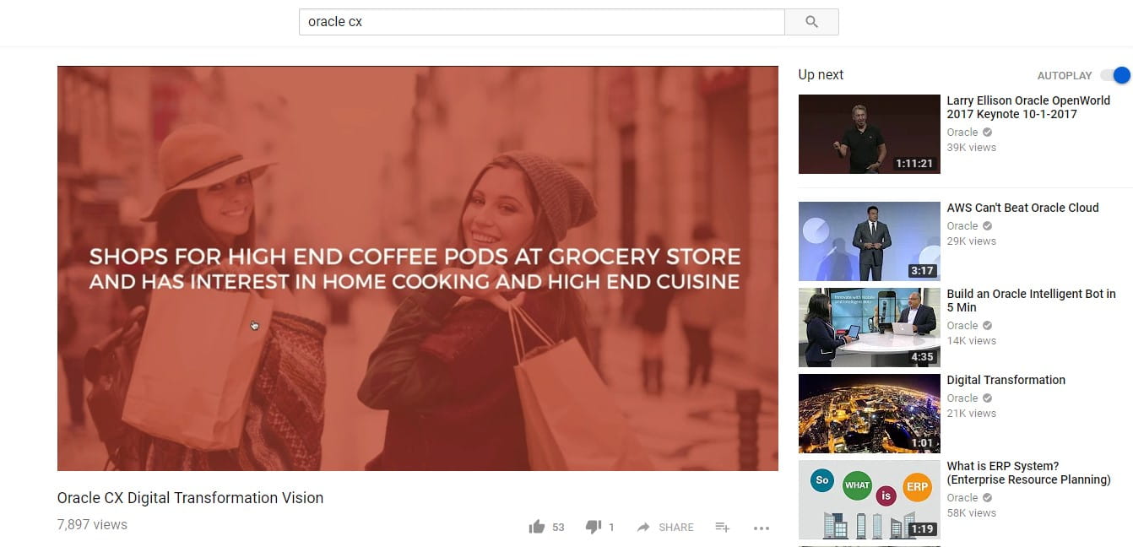This screenshot has height=547, width=1133.
Task: Click Oracle channel under Larry Ellison keynote
Action: tap(962, 132)
